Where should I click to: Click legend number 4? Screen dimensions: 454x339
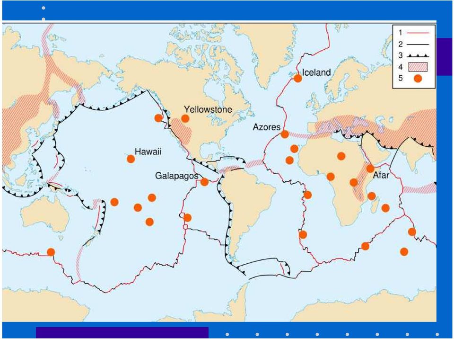click(401, 67)
